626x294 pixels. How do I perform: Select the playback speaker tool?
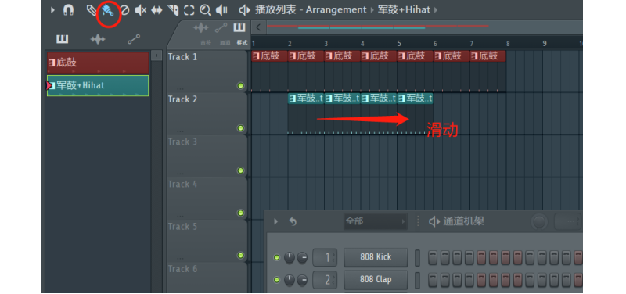pos(221,10)
